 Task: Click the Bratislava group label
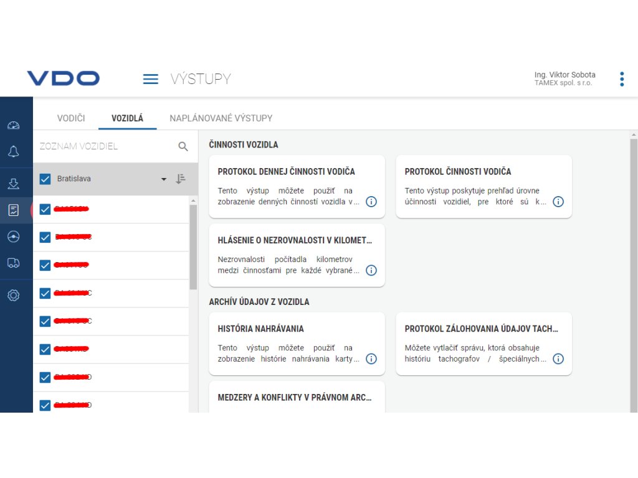(x=74, y=179)
